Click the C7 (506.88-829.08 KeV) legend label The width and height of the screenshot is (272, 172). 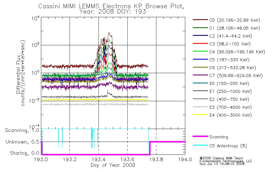[236, 76]
